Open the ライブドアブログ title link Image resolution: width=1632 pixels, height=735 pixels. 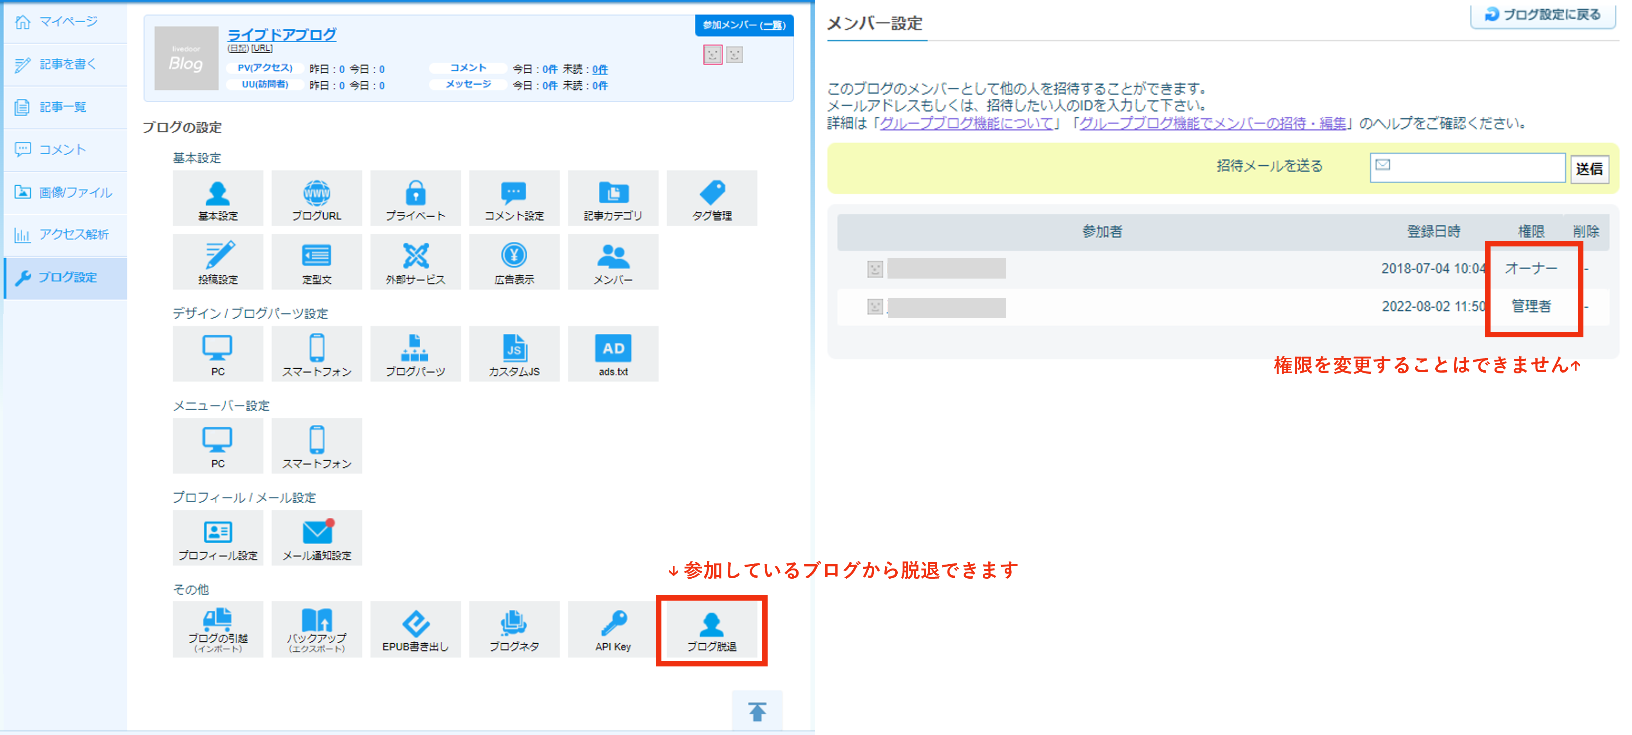(x=281, y=34)
